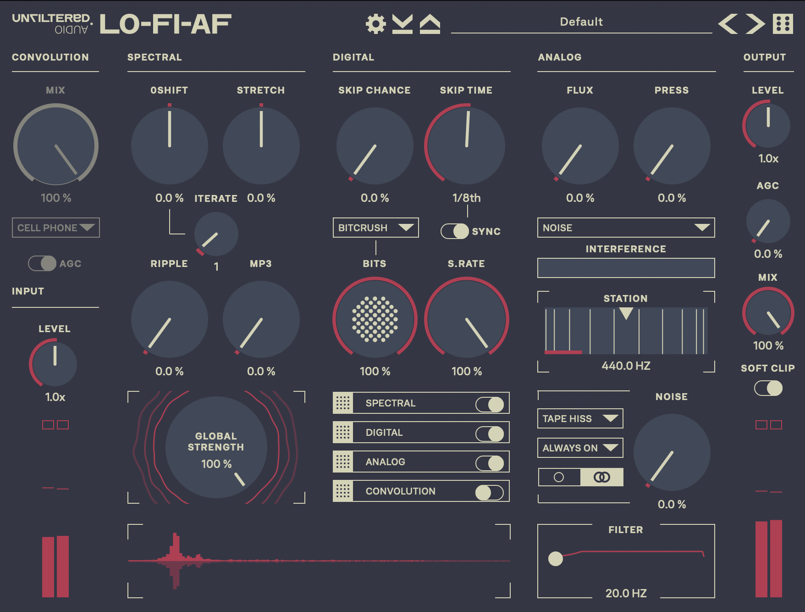Click the Skip Chance knob
The height and width of the screenshot is (612, 805).
tap(375, 146)
